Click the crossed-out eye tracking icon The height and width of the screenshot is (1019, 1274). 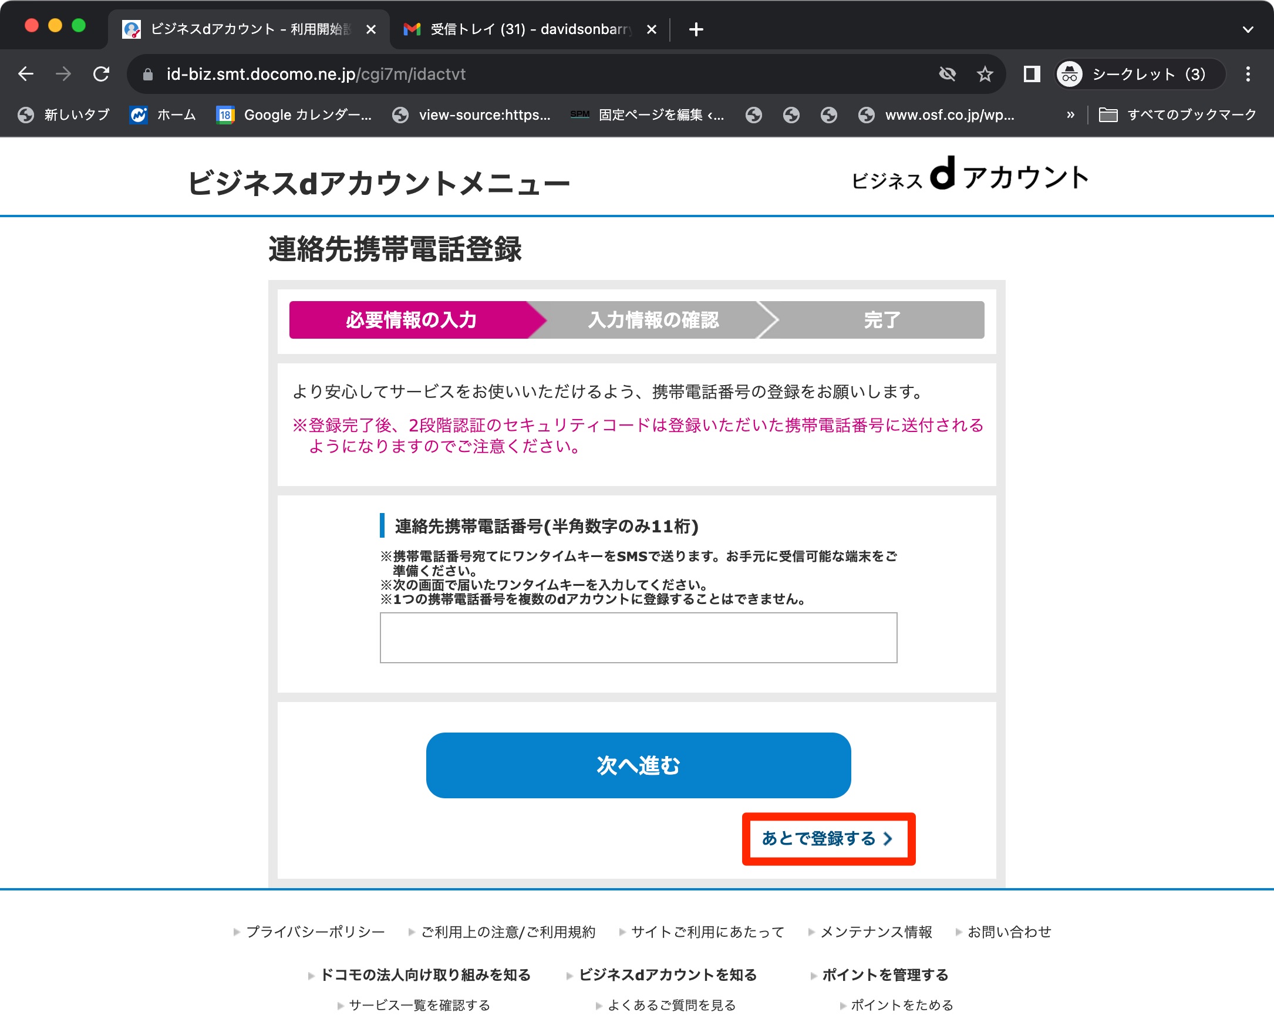point(947,74)
